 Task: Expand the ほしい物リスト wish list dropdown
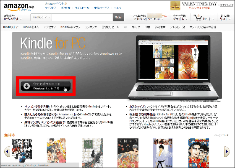click(225, 18)
